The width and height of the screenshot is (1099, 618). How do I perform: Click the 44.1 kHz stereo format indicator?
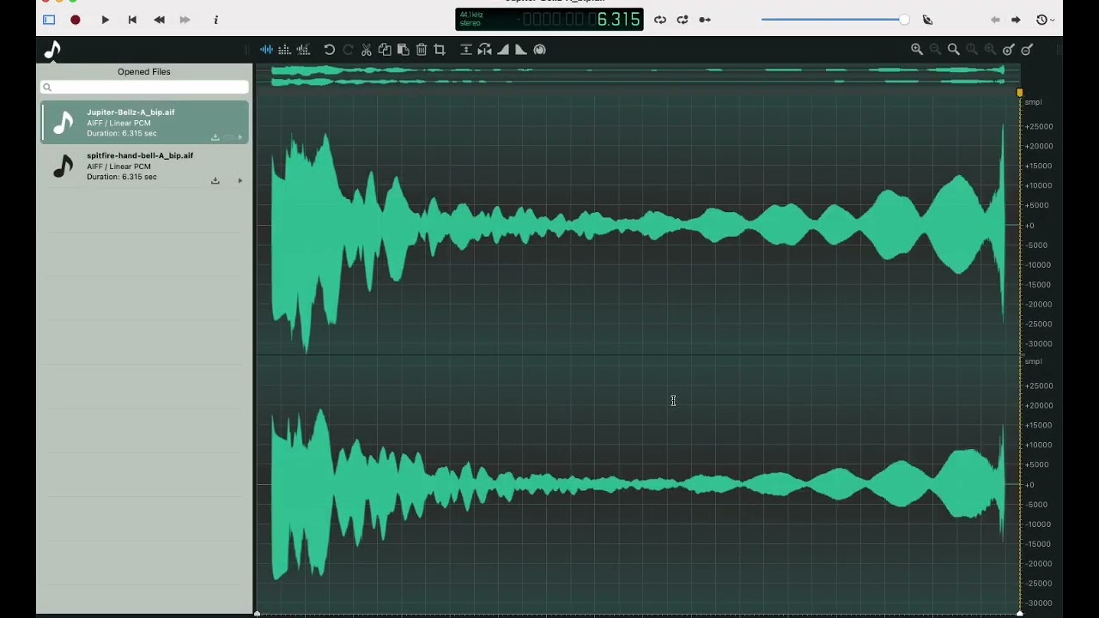click(471, 19)
